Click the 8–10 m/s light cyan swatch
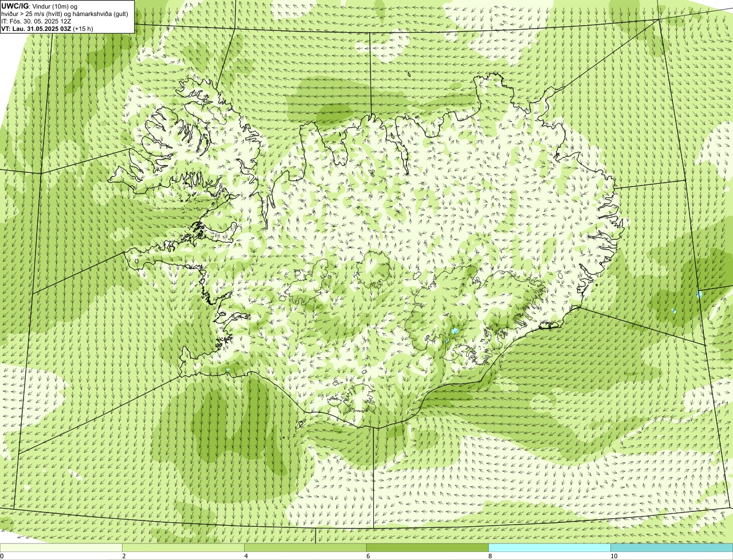The width and height of the screenshot is (733, 560). coord(550,548)
